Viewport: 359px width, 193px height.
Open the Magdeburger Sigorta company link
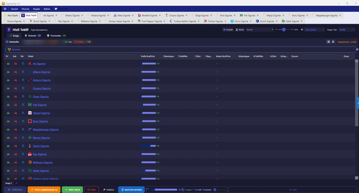click(x=45, y=130)
